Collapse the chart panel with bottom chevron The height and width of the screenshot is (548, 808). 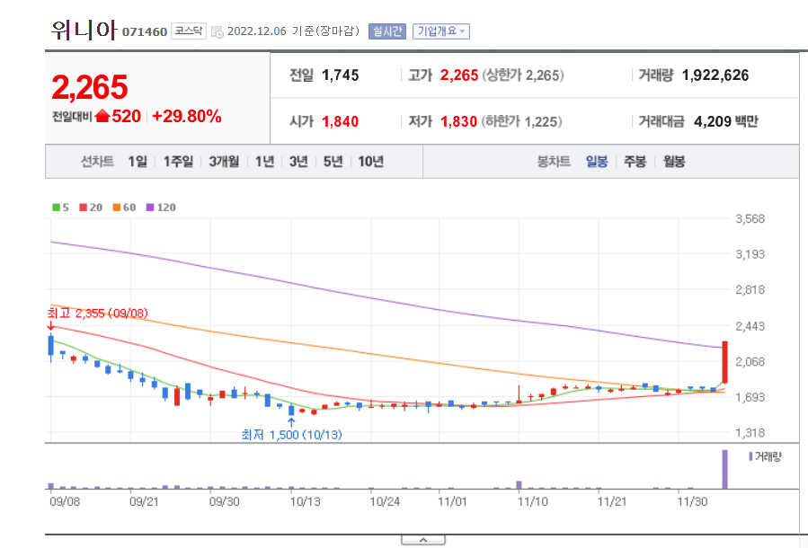(423, 540)
